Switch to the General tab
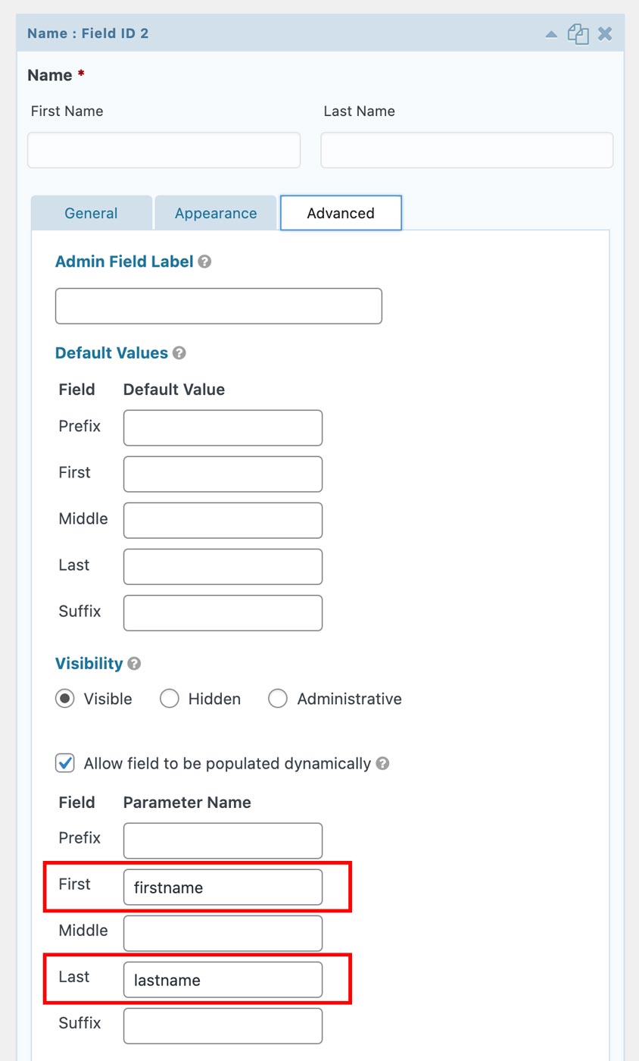This screenshot has width=639, height=1061. coord(91,213)
